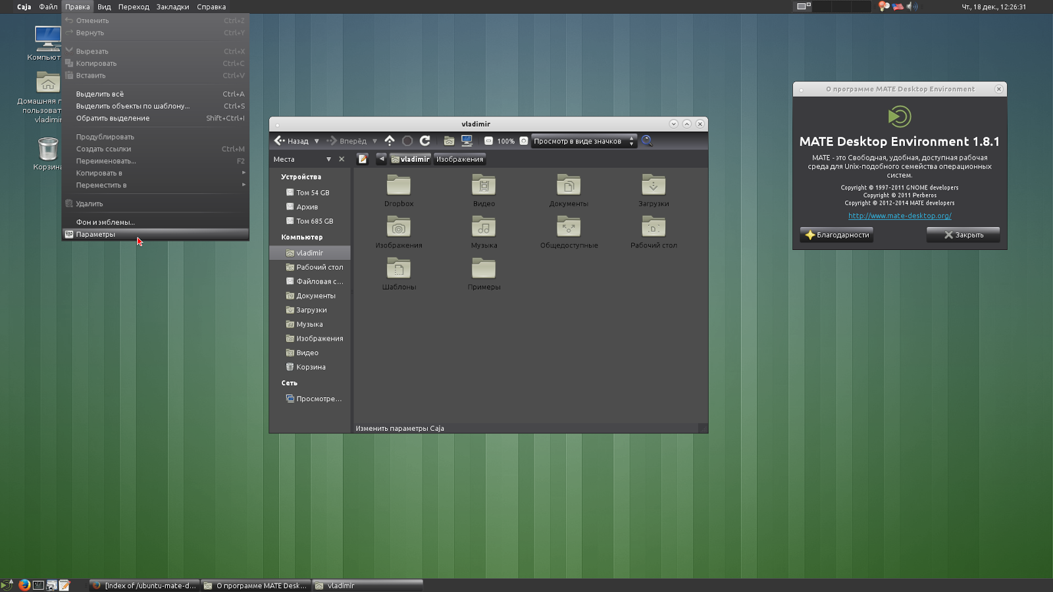The image size is (1053, 592).
Task: Zoom in with the plus icon
Action: [x=524, y=141]
